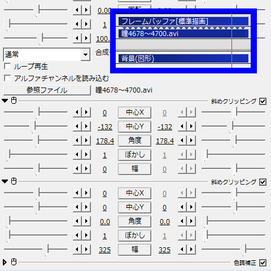Increase the 中心X start value in lower clipping section
Image resolution: width=271 pixels, height=271 pixels.
tap(86, 193)
